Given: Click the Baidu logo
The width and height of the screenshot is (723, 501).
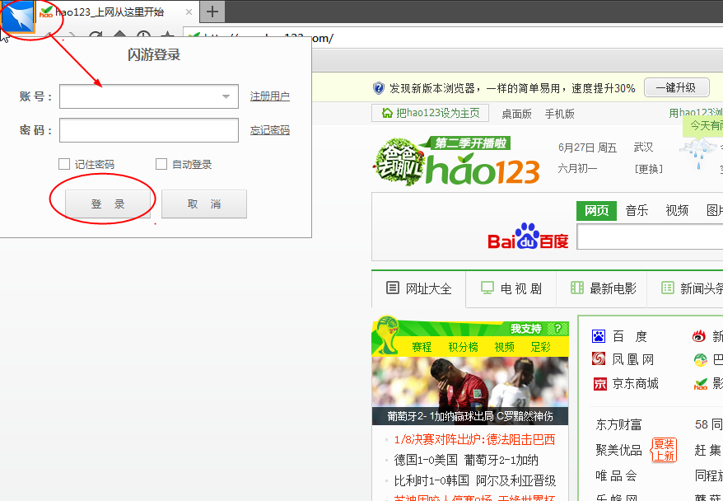Looking at the screenshot, I should [528, 237].
